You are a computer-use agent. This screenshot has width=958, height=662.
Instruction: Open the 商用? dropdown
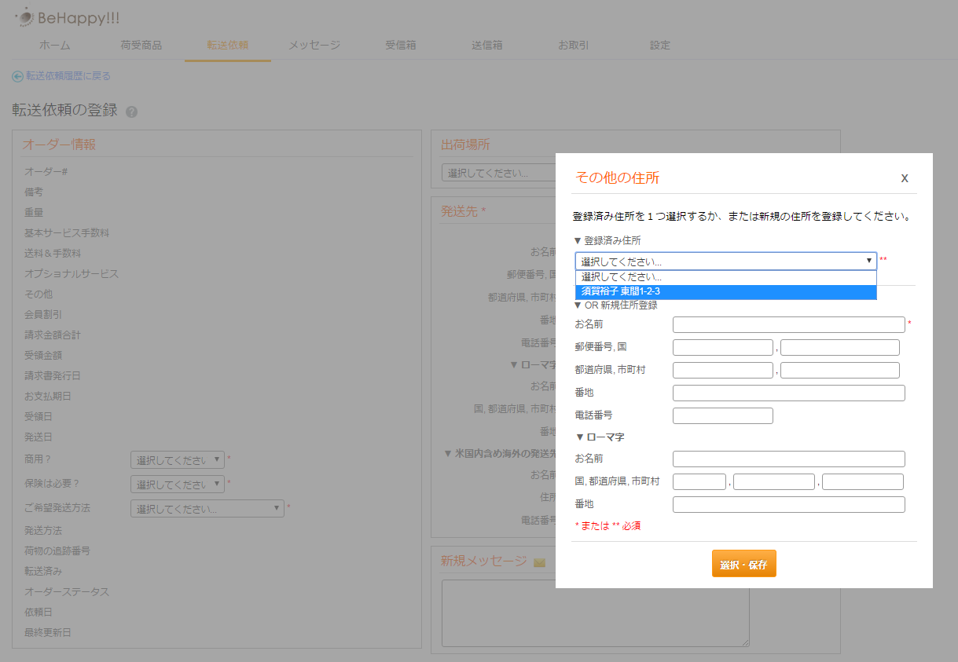click(x=177, y=460)
